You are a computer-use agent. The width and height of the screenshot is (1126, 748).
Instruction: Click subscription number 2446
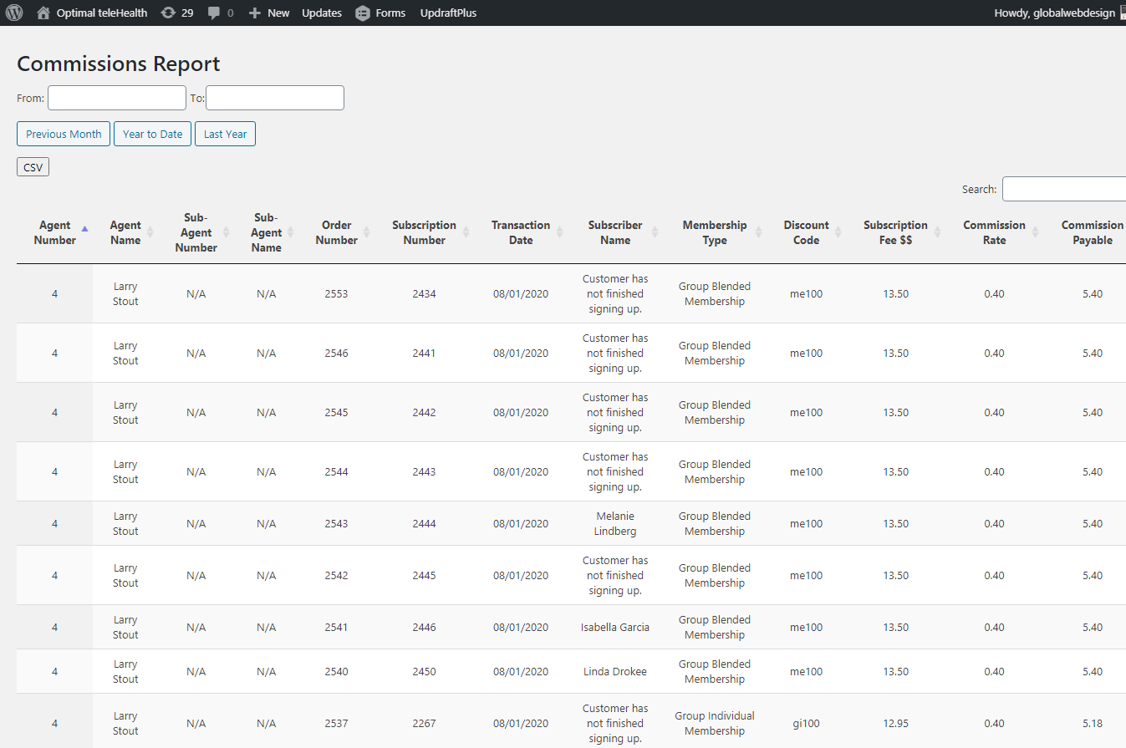pos(424,628)
